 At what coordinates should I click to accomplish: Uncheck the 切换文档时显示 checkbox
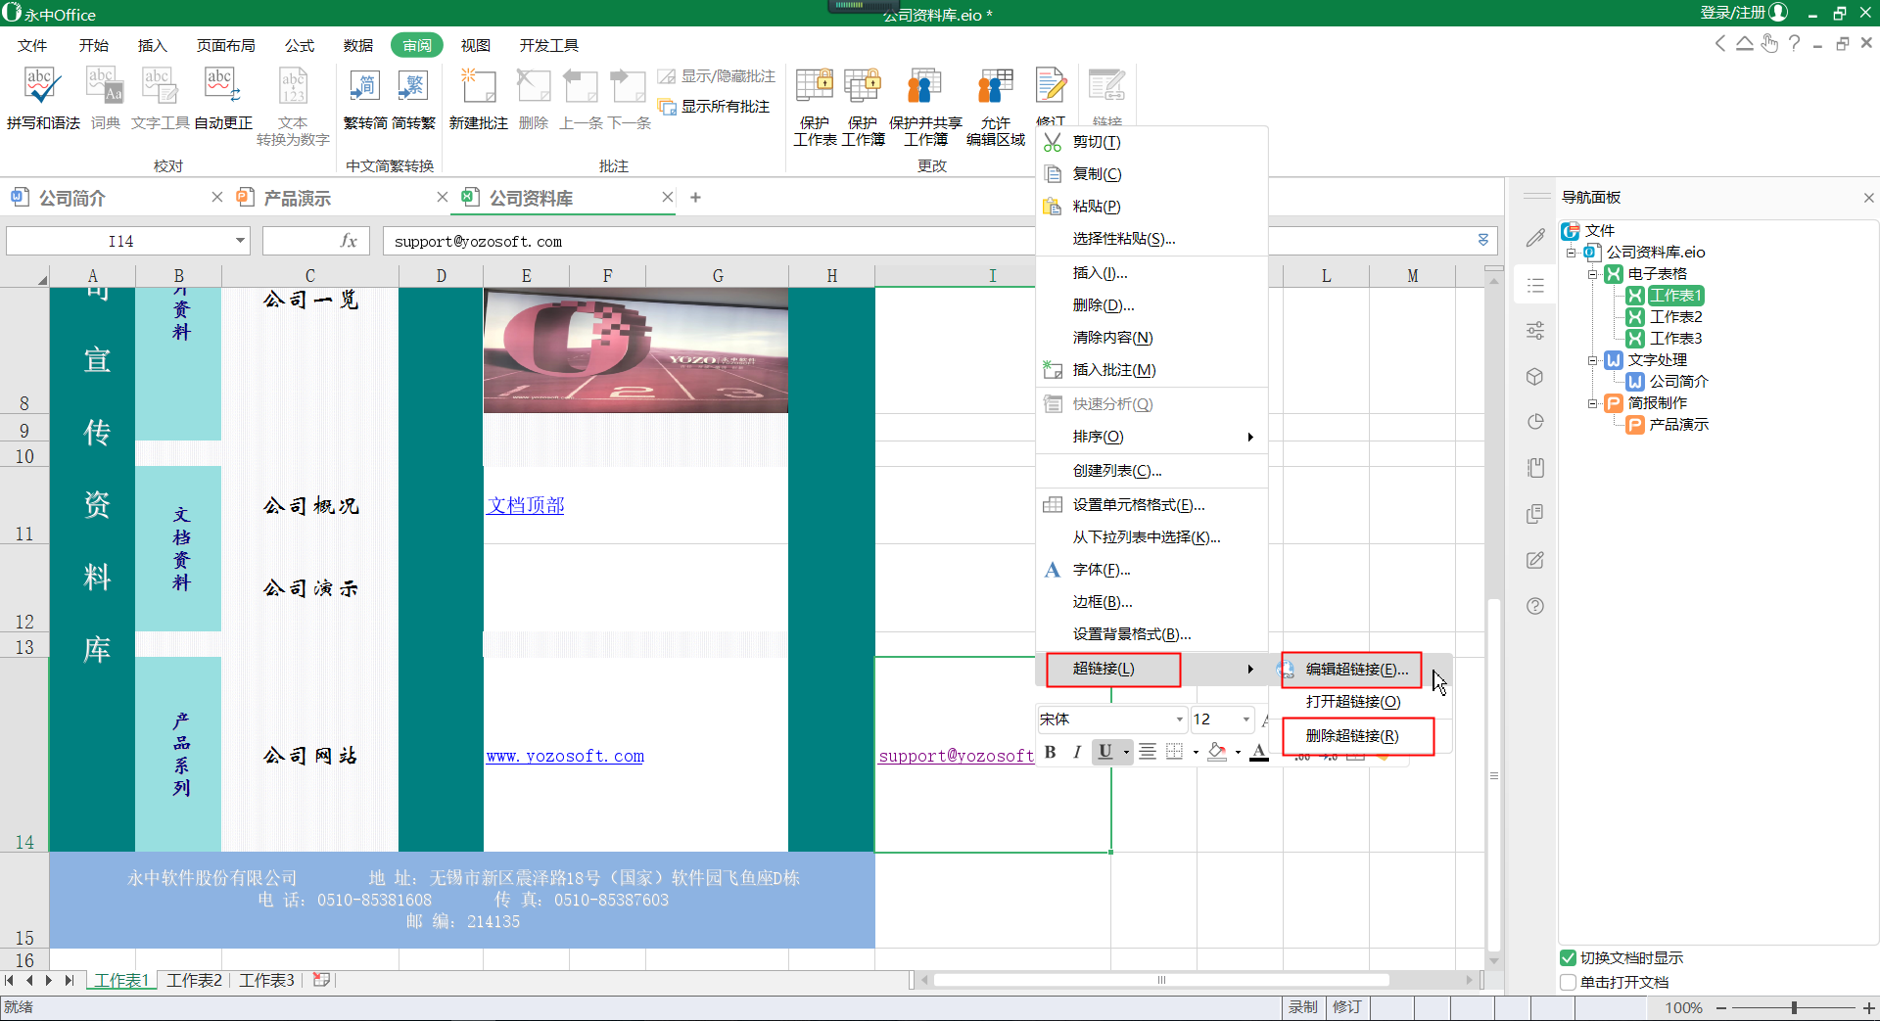point(1570,958)
